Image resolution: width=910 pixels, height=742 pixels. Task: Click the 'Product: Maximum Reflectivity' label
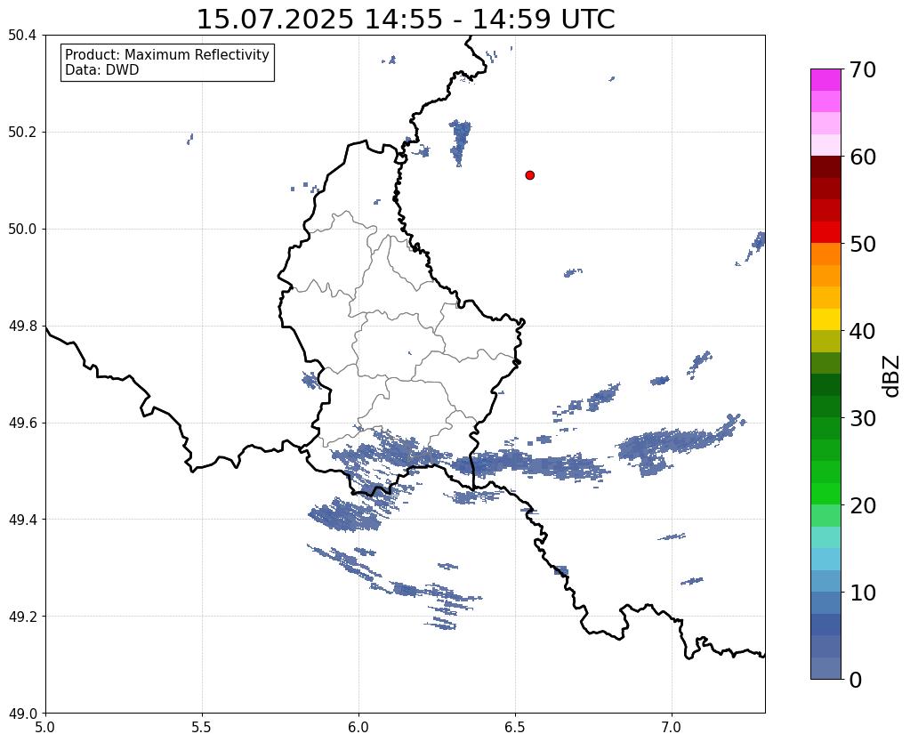(167, 54)
